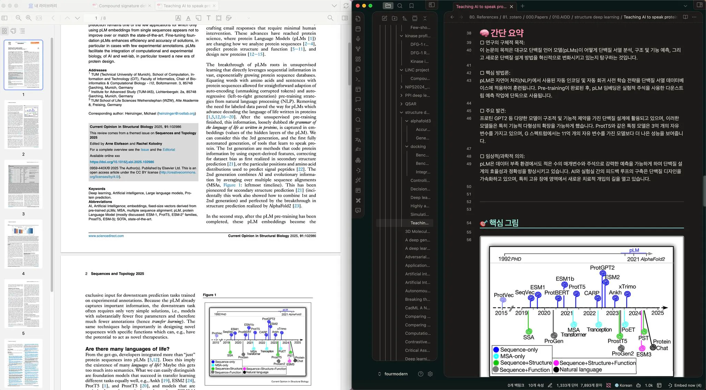The height and width of the screenshot is (390, 706).
Task: Open the fourmodern vault switcher
Action: click(x=393, y=374)
